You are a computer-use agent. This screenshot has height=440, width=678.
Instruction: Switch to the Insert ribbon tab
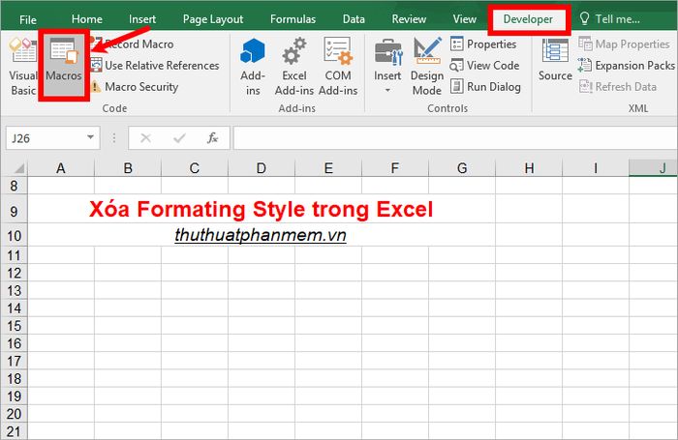[142, 19]
